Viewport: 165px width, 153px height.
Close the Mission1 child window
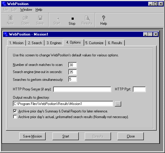click(x=156, y=34)
